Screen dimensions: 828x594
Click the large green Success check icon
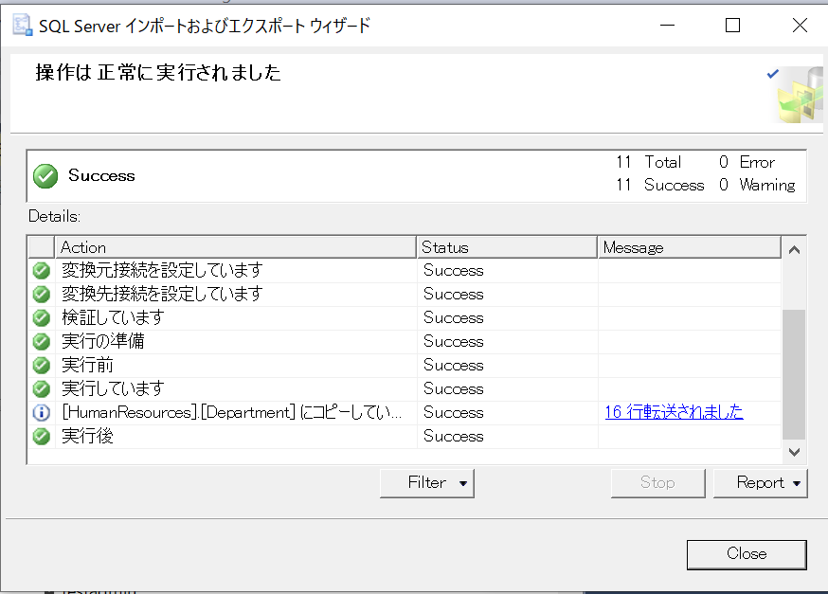click(45, 176)
